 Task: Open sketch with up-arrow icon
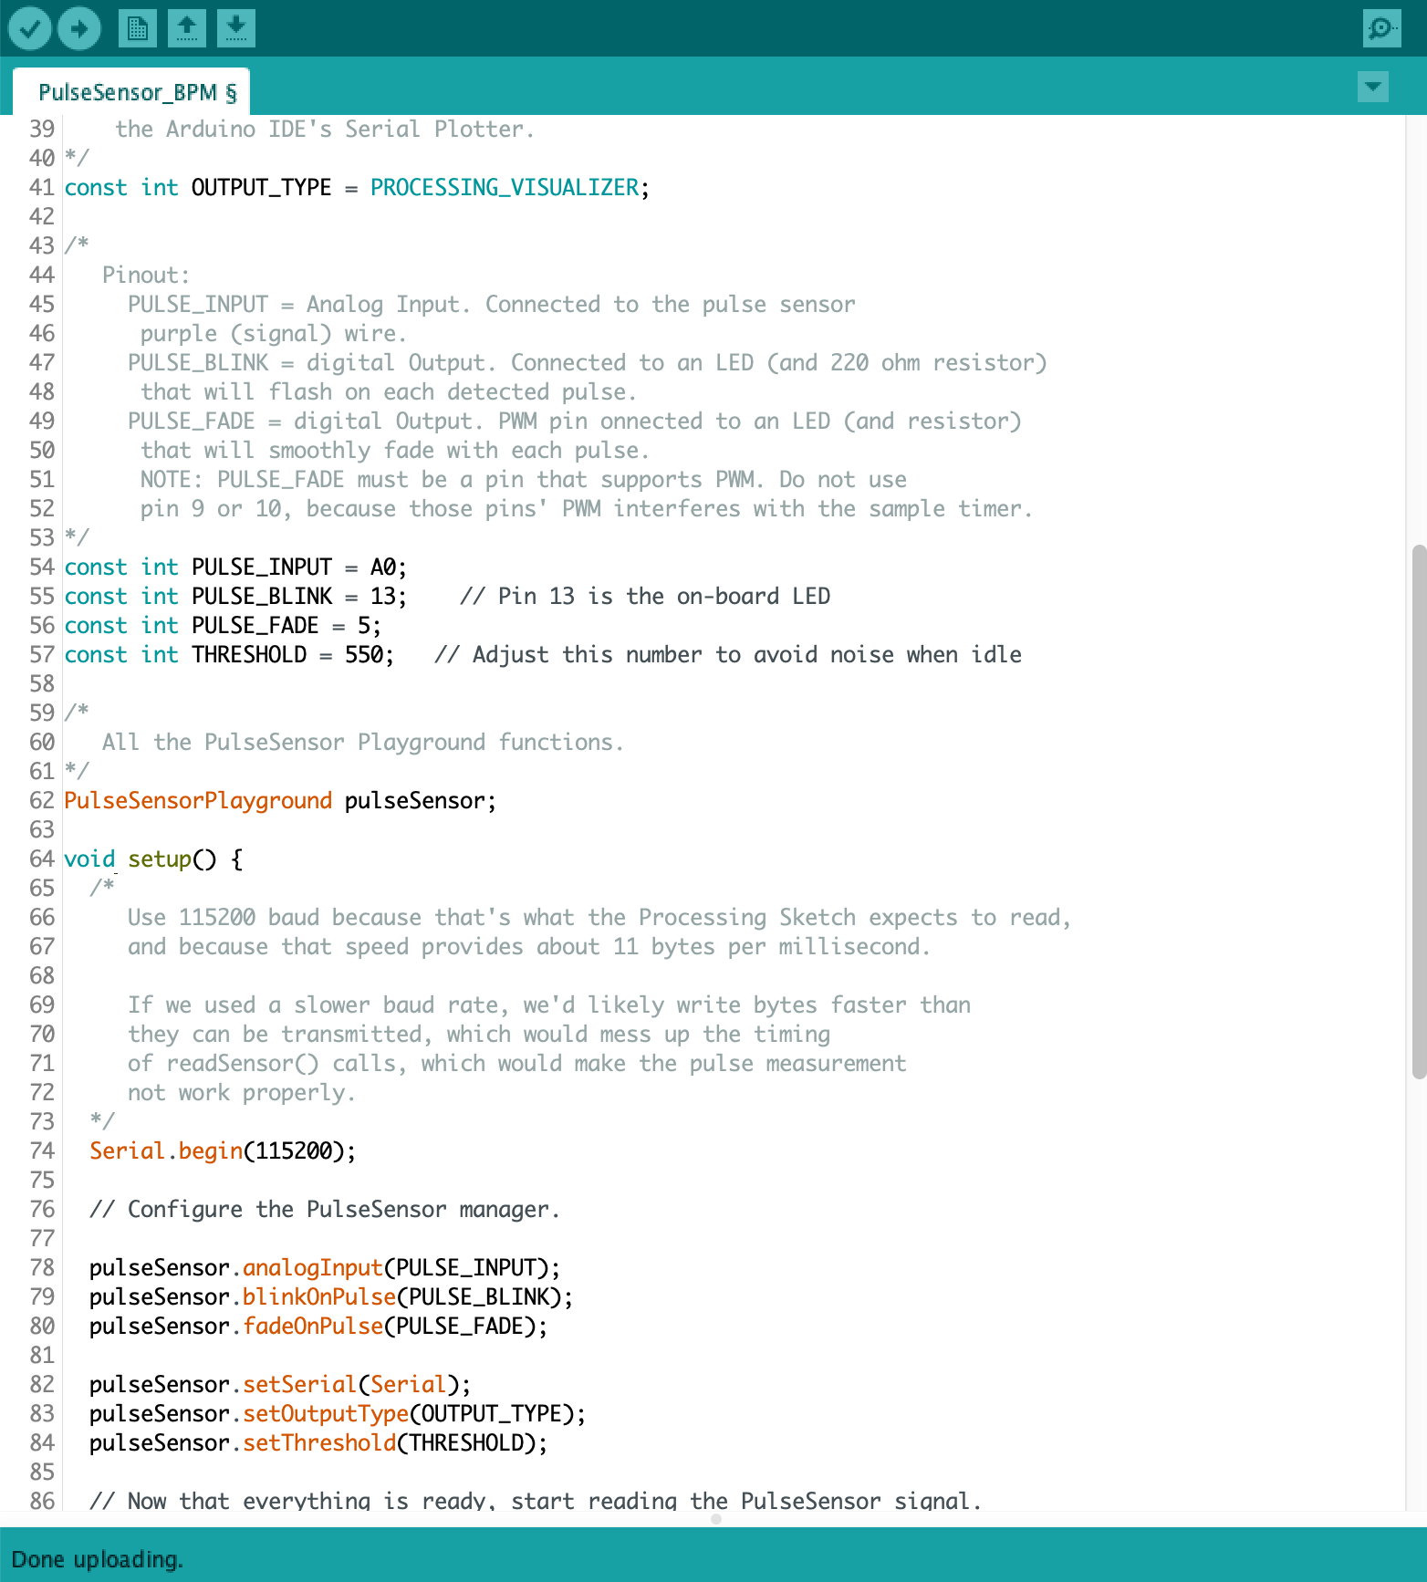pyautogui.click(x=186, y=28)
